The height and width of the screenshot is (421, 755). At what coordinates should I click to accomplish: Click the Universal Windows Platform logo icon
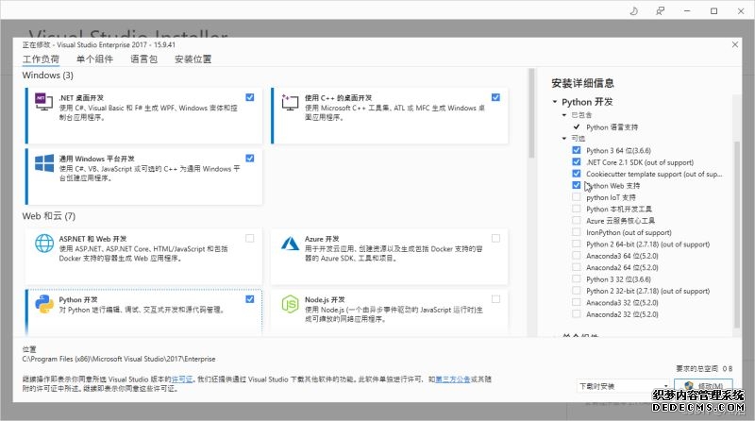coord(44,162)
